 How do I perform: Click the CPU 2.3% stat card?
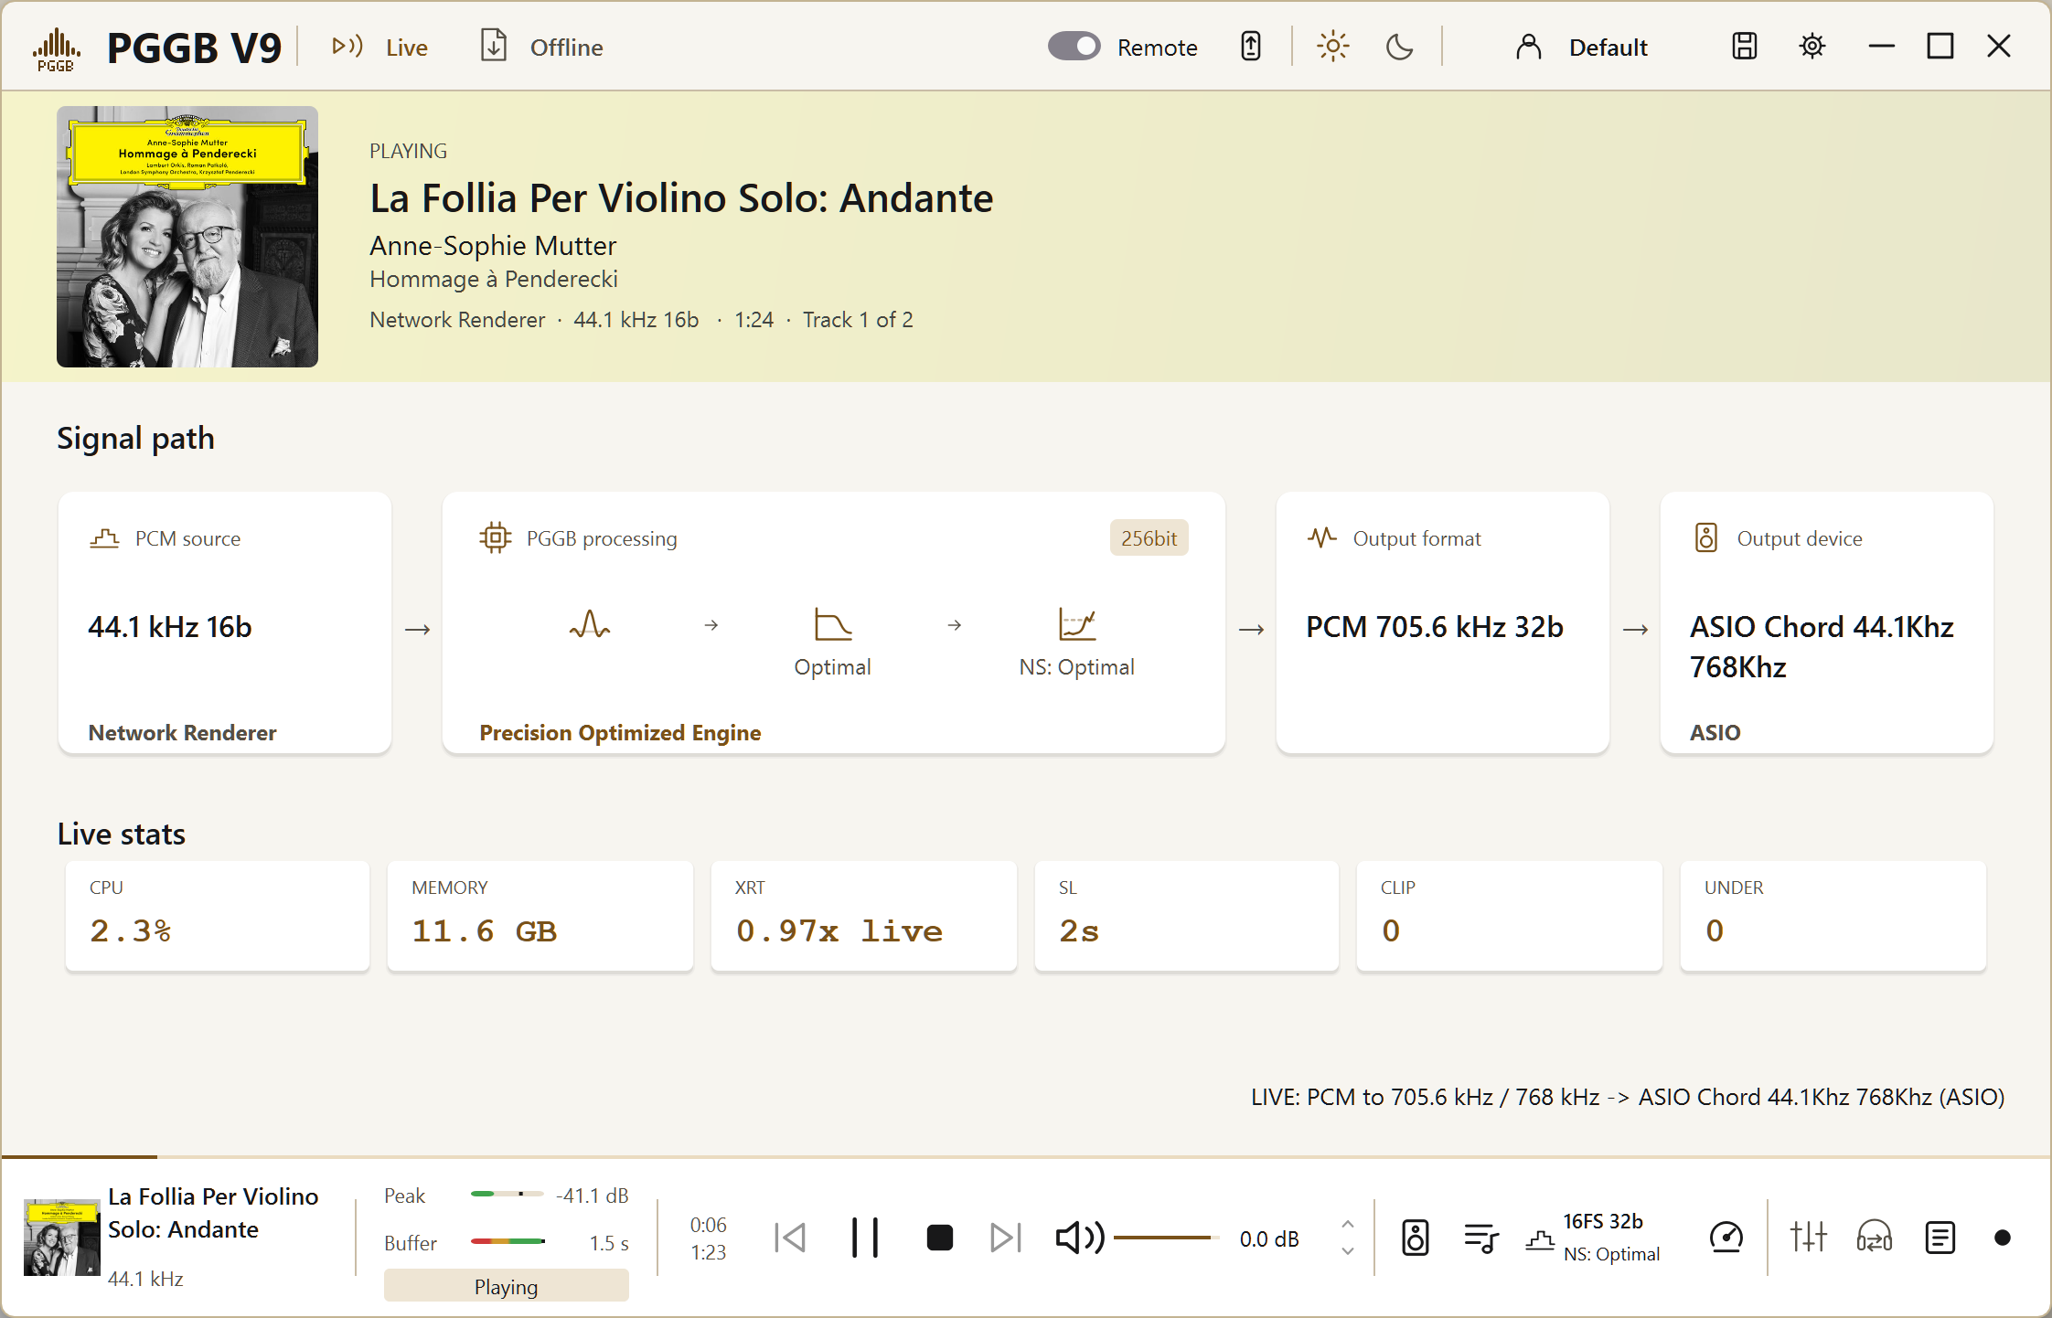[x=218, y=916]
